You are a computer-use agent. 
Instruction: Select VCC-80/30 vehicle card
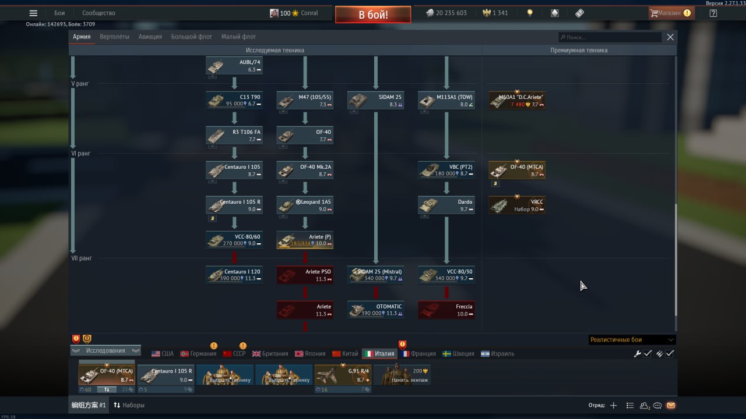pos(446,275)
